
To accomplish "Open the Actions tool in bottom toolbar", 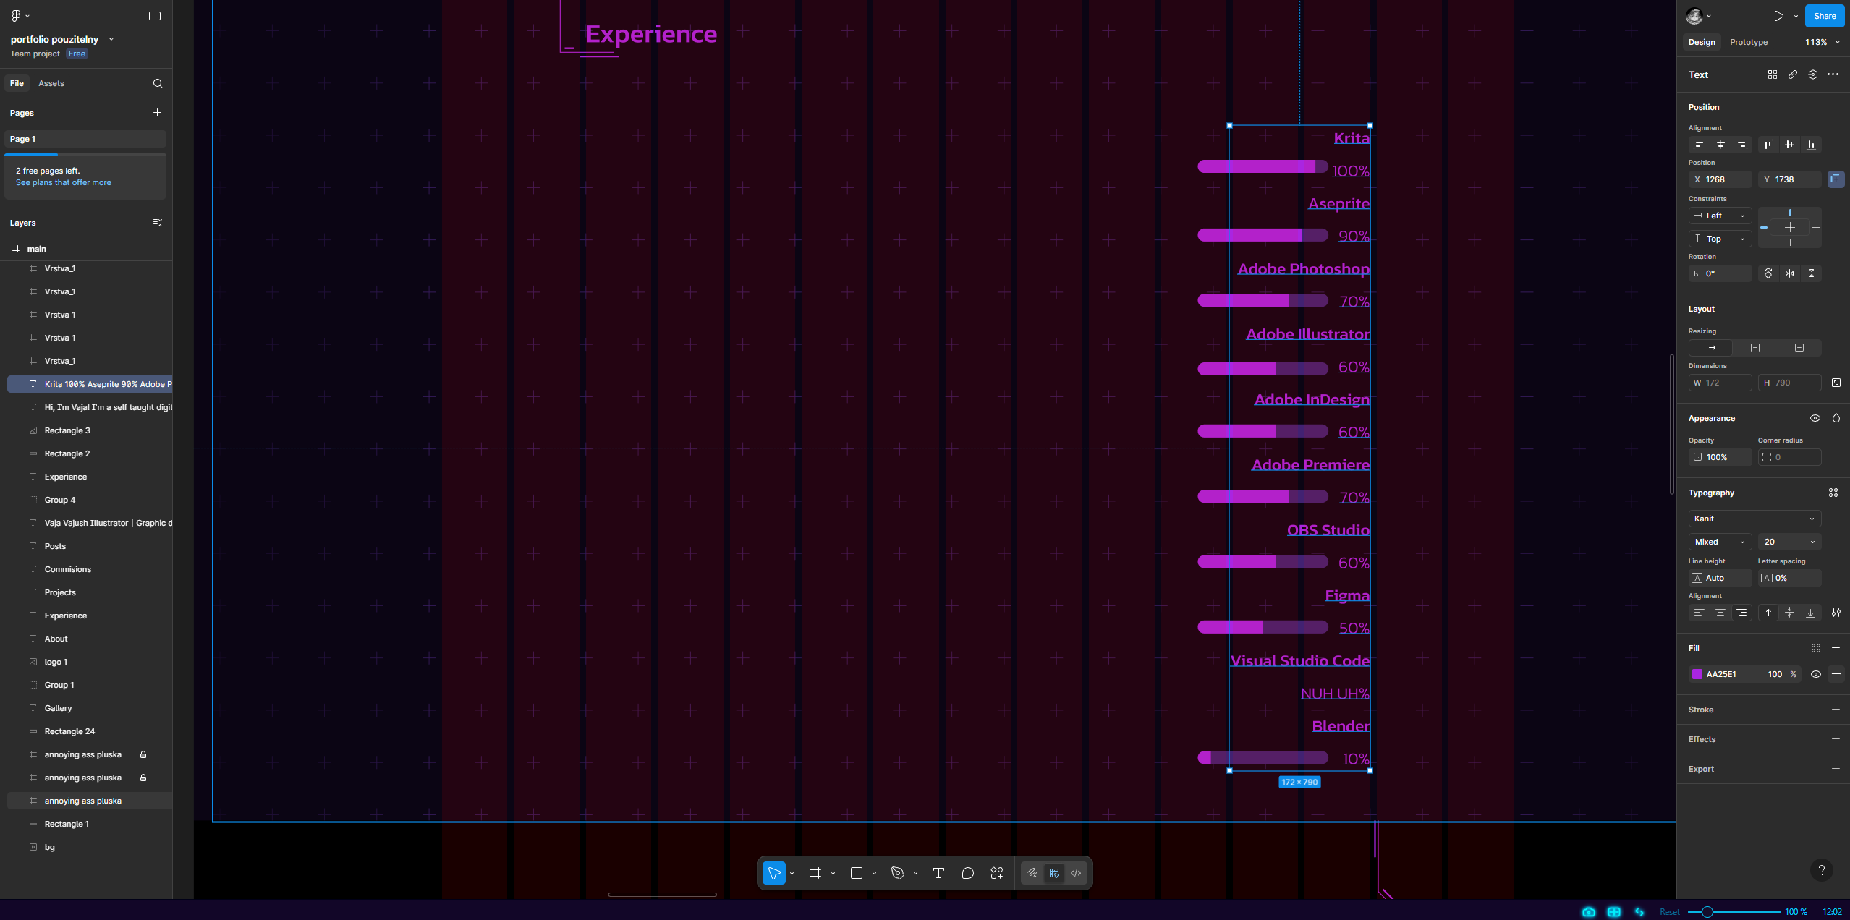I will 996,873.
